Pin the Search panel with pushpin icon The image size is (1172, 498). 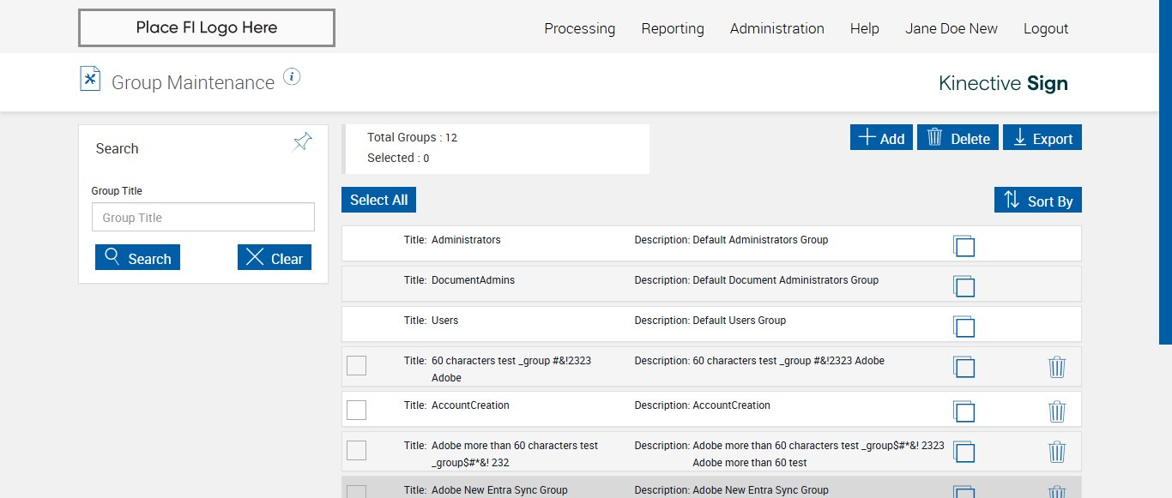(303, 142)
